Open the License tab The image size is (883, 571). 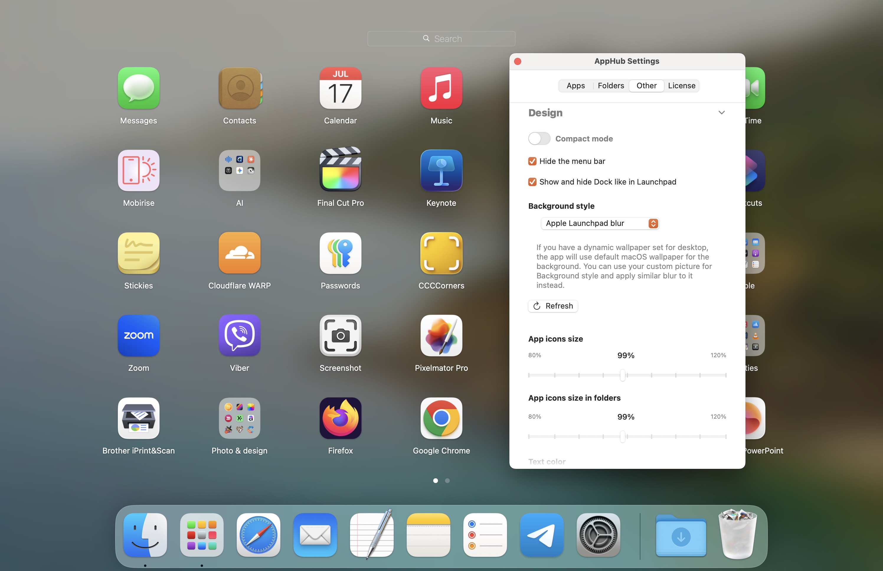(681, 86)
